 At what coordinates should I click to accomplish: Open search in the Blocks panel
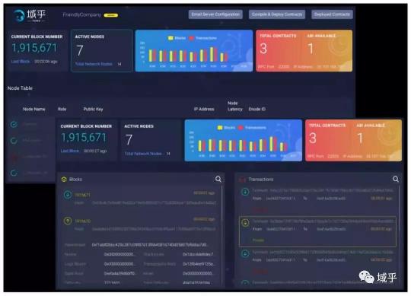click(x=218, y=179)
